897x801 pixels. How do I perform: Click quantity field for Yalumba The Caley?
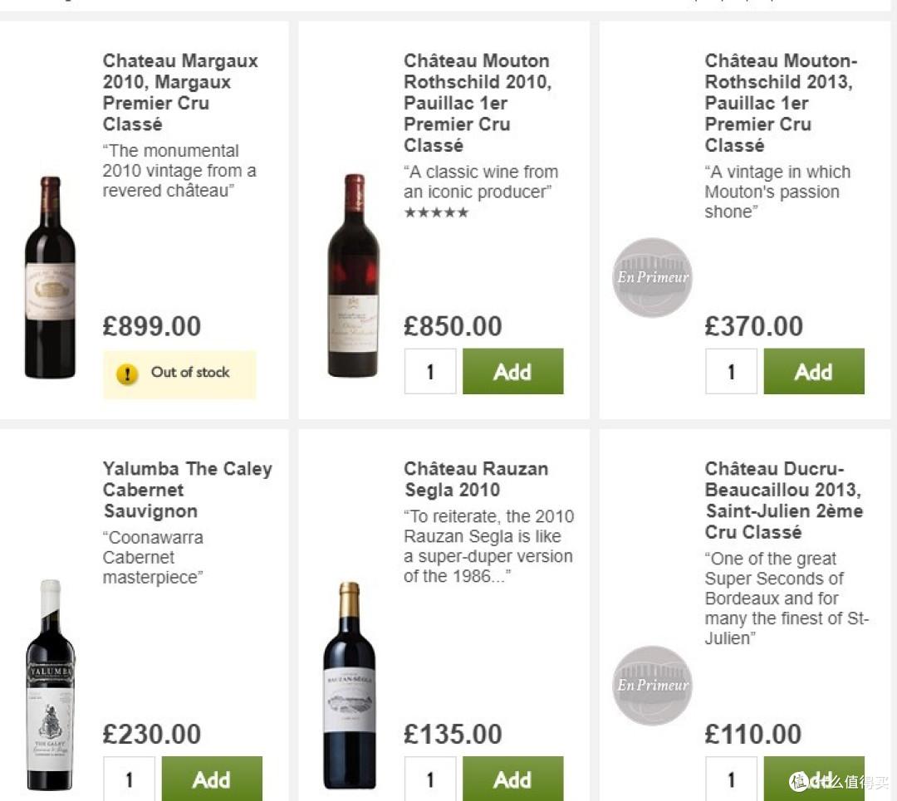pyautogui.click(x=130, y=779)
